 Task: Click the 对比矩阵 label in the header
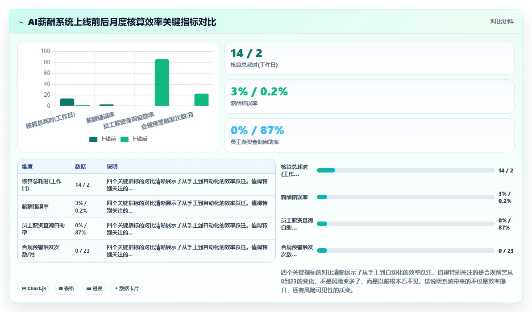502,22
